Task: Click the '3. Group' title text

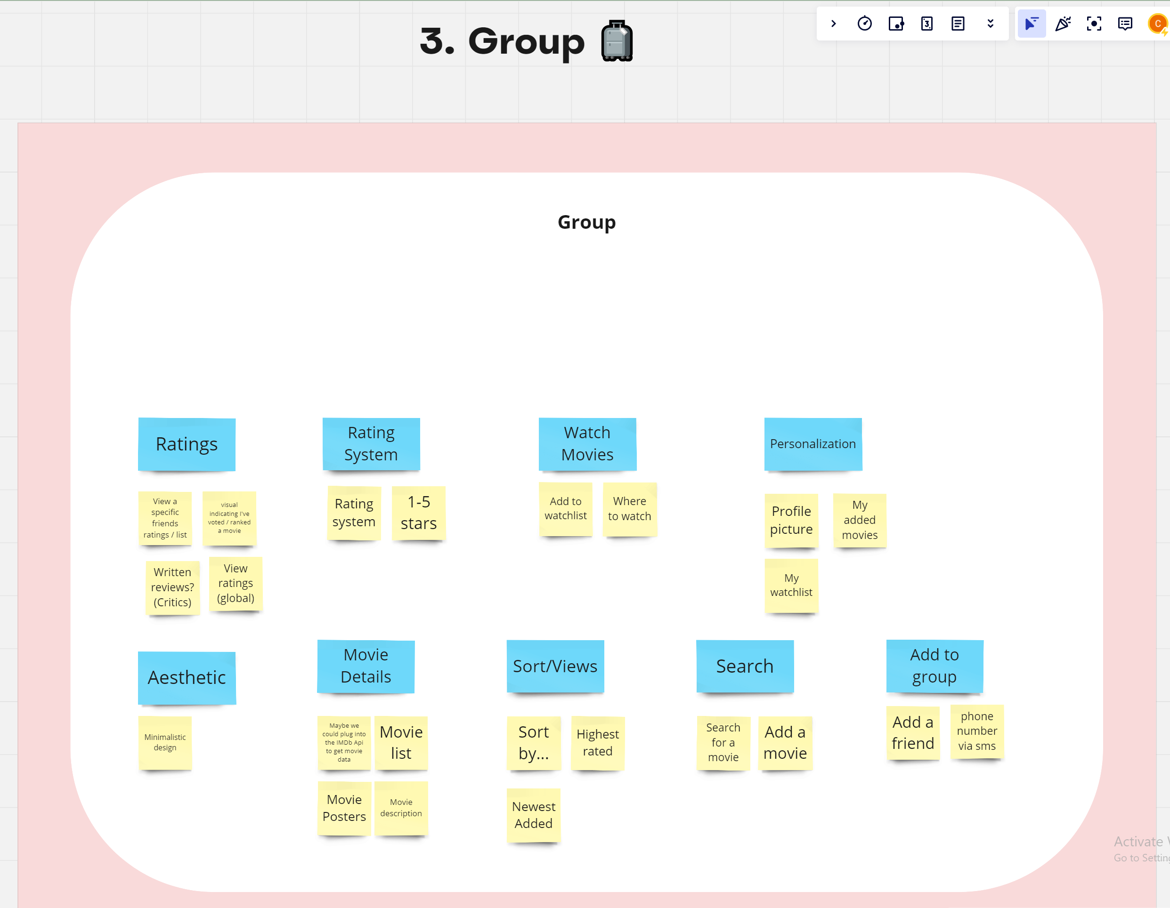Action: [502, 42]
